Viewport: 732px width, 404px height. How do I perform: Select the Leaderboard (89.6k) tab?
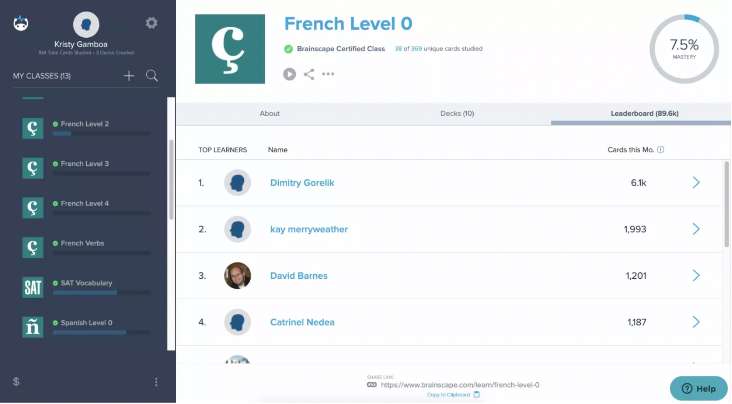(644, 114)
